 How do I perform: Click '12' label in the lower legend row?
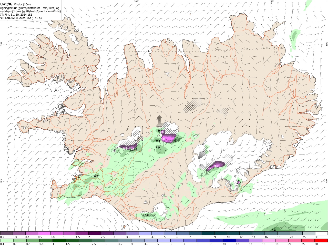click(x=237, y=244)
